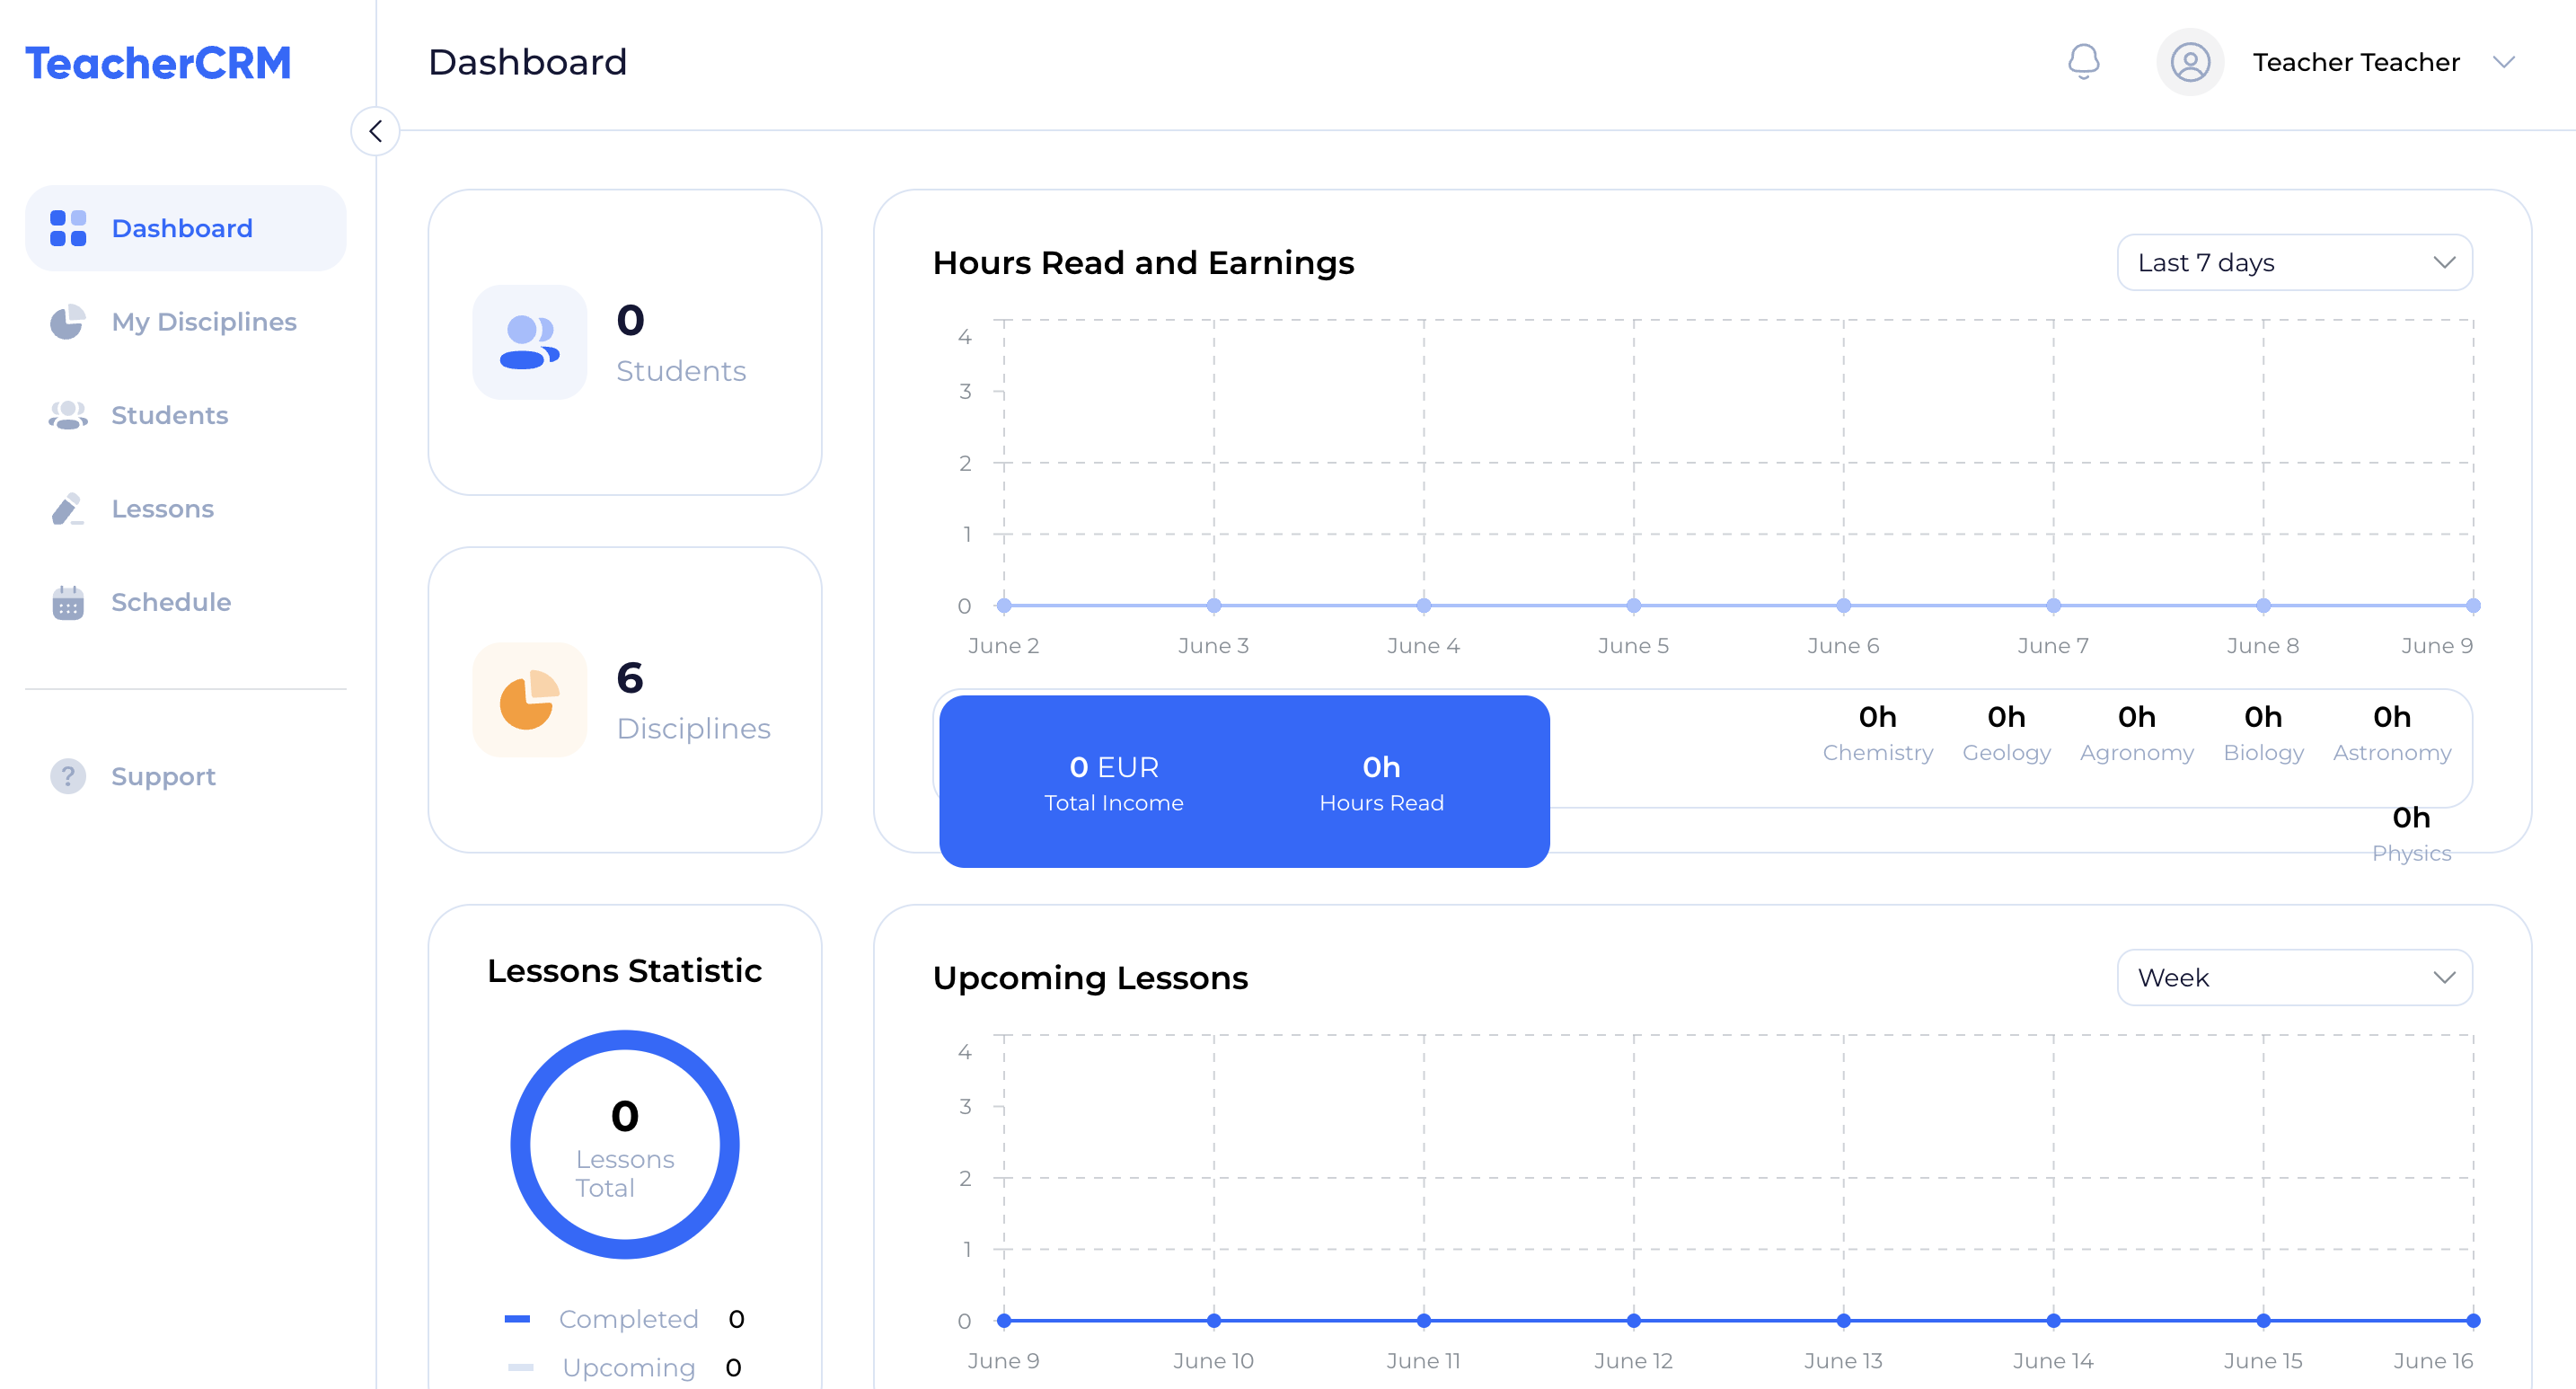Toggle Upcoming legend in Lessons Statistic

click(x=627, y=1367)
